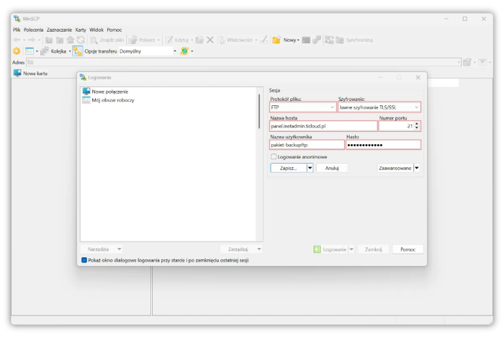Open the Szyfrowanie TLS/SSL dropdown

[379, 107]
